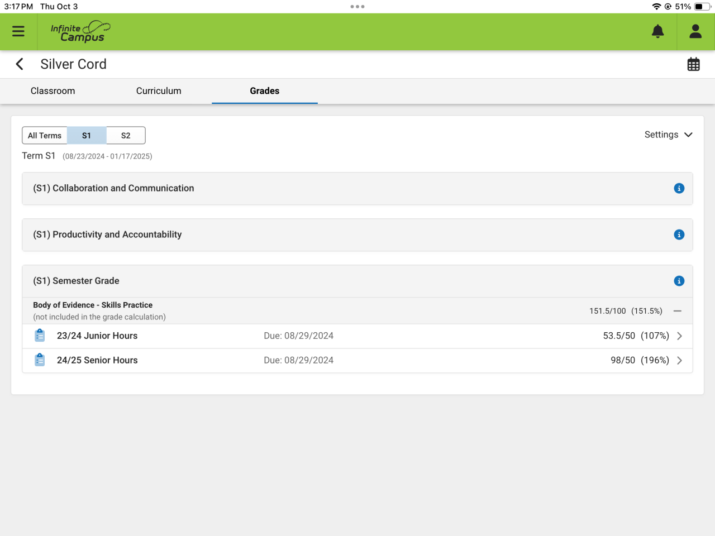Show info for Semester Grade

click(679, 281)
